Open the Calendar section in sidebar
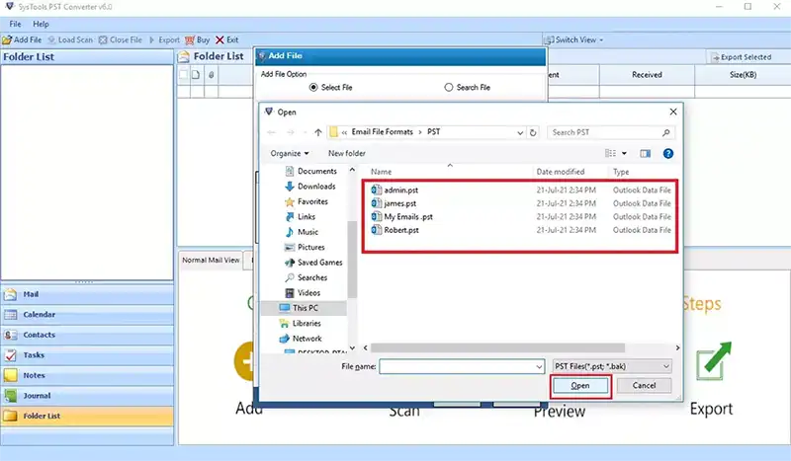The height and width of the screenshot is (461, 791). pos(87,314)
